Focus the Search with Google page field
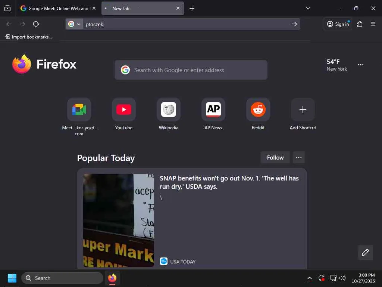 (191, 70)
